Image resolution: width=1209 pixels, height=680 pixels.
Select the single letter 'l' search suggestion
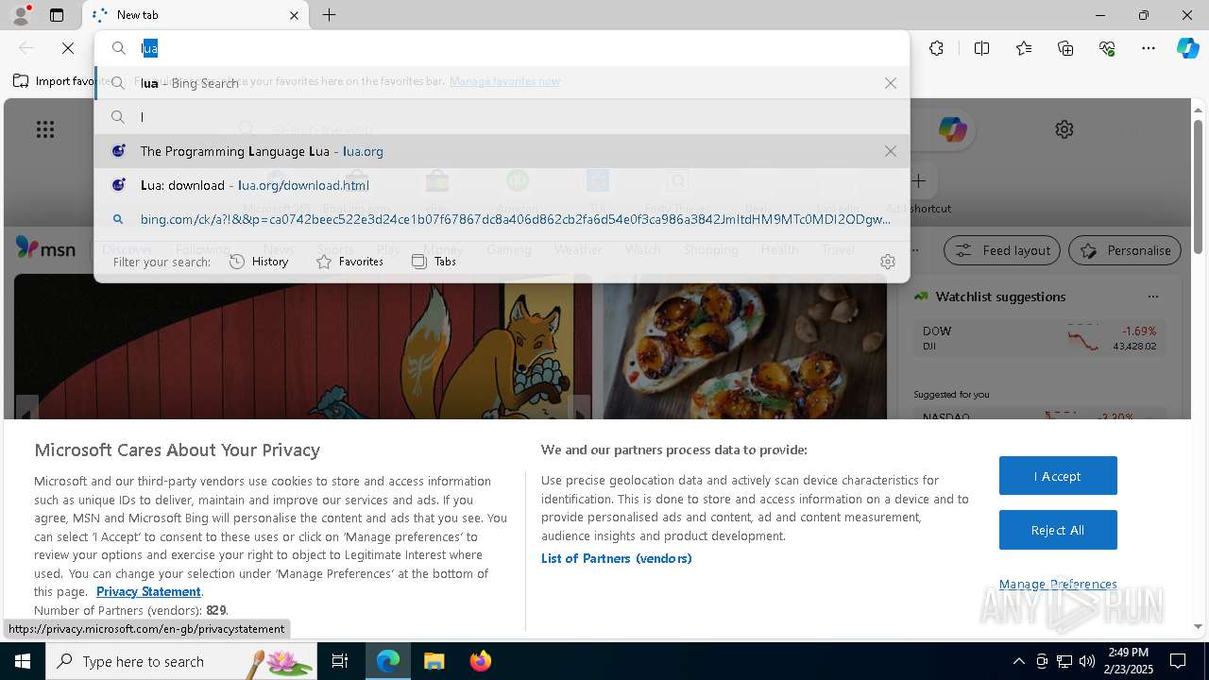pyautogui.click(x=502, y=117)
